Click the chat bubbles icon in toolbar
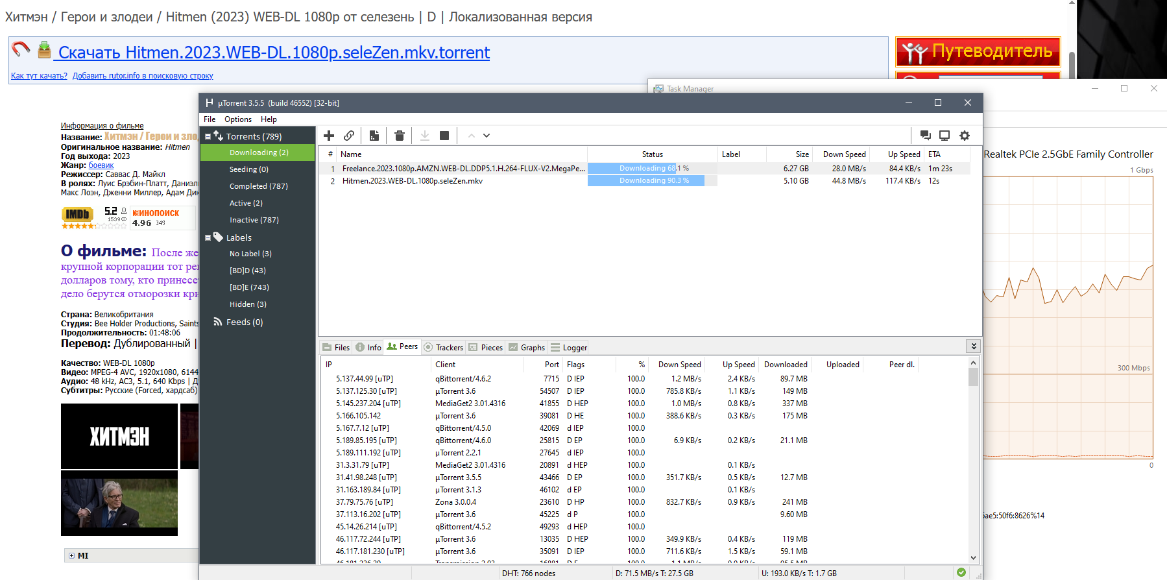The image size is (1167, 580). tap(926, 136)
